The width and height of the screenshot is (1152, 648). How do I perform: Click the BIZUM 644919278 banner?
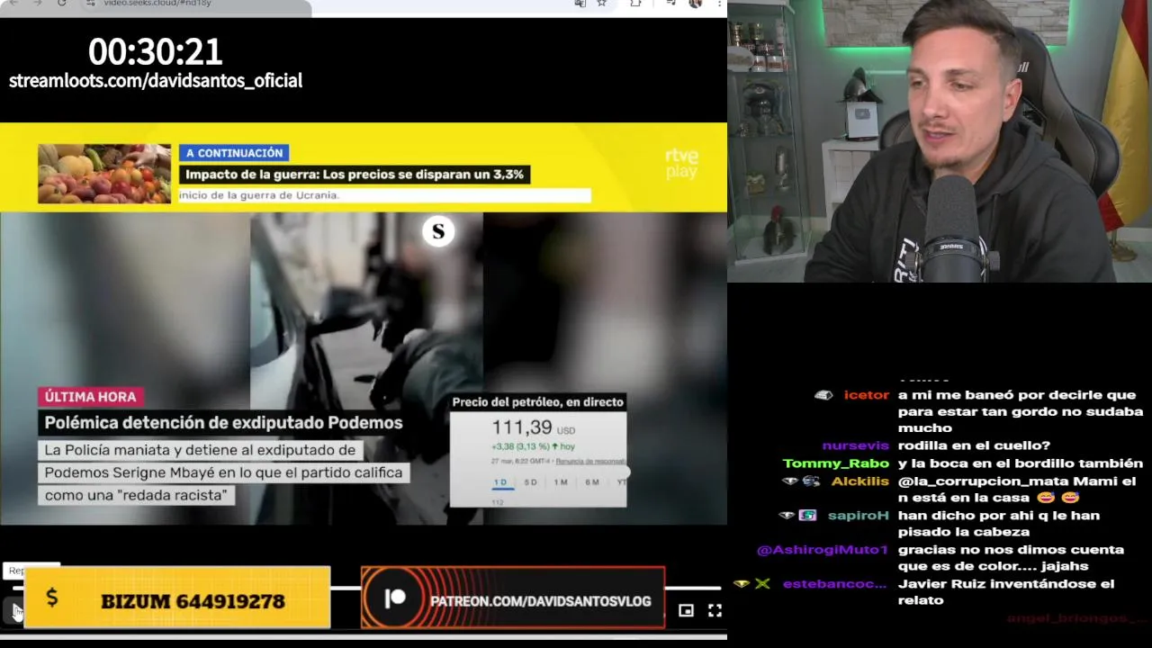(177, 598)
